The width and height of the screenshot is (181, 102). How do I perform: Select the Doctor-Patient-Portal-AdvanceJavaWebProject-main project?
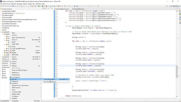pyautogui.click(x=20, y=20)
